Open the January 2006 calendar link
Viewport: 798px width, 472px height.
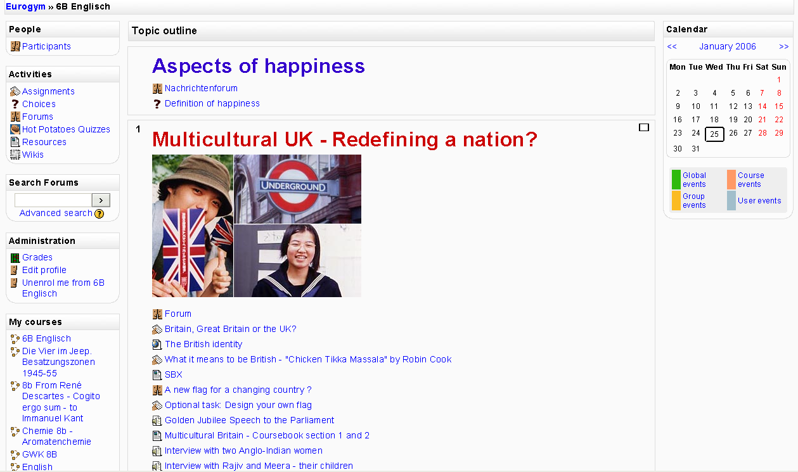(728, 46)
